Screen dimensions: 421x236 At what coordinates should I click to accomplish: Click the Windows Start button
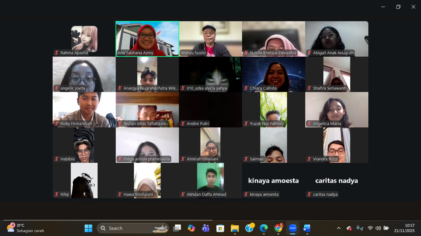pyautogui.click(x=88, y=228)
